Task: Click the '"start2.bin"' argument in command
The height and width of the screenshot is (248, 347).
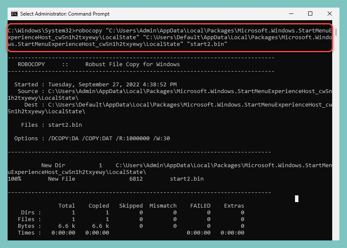Action: pyautogui.click(x=207, y=44)
